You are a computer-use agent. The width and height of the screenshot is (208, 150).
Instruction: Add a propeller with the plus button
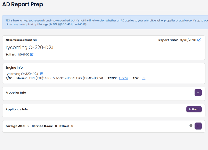point(198,92)
